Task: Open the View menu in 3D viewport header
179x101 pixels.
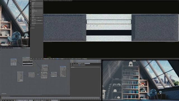Action: click(34, 59)
